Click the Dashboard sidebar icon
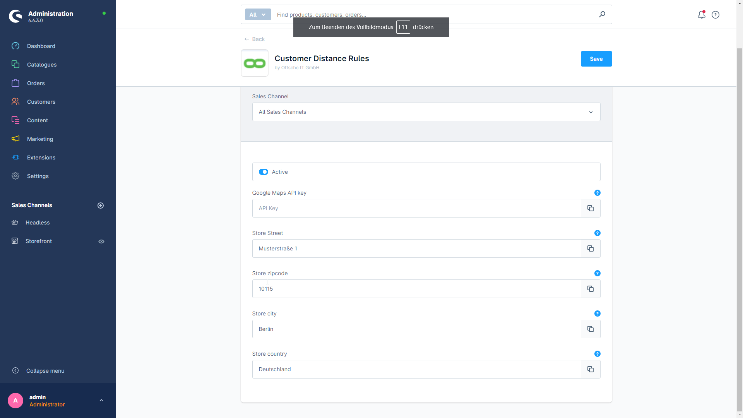743x418 pixels. click(16, 46)
